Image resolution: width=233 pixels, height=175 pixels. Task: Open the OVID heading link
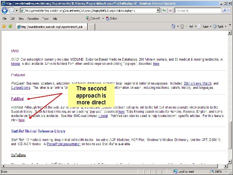(x=15, y=51)
